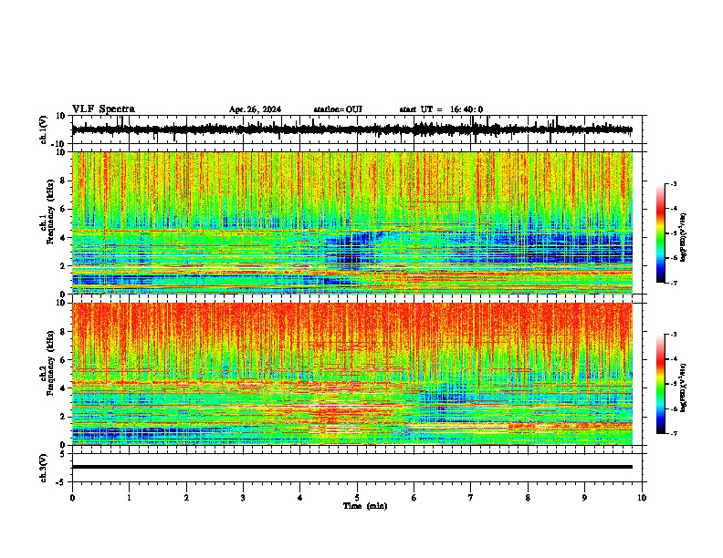This screenshot has height=558, width=723.
Task: Click the time-axis tick label "0"
Action: (x=72, y=498)
